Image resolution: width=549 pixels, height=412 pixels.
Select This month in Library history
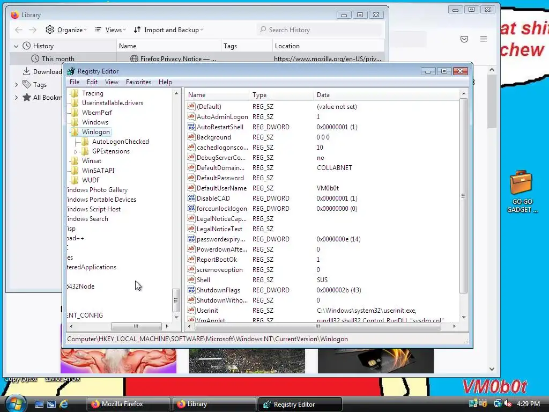click(58, 59)
